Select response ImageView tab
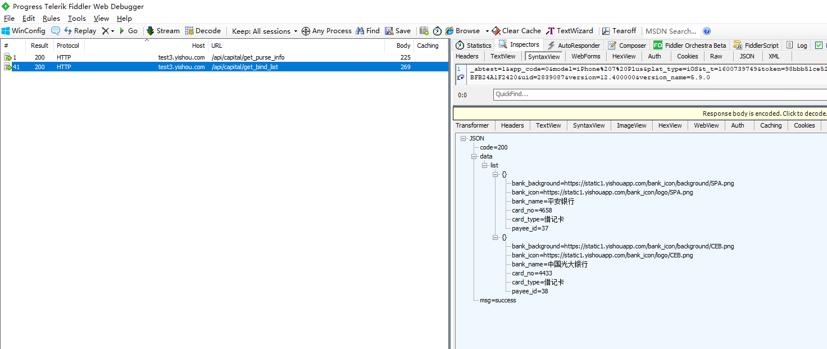827x349 pixels. 631,125
